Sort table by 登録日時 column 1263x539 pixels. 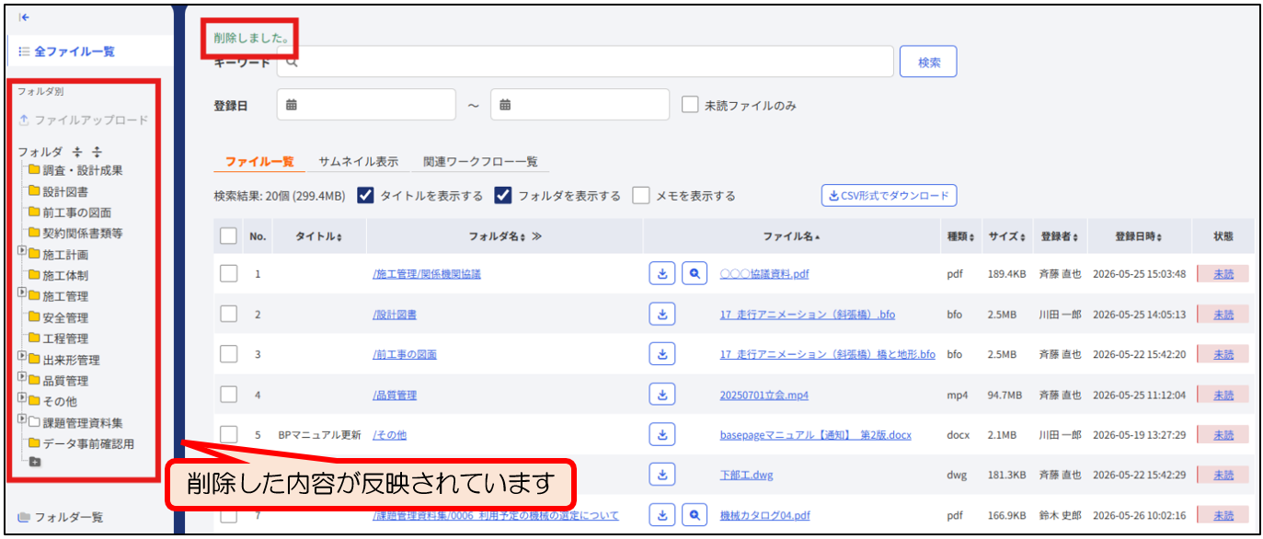pos(1138,236)
